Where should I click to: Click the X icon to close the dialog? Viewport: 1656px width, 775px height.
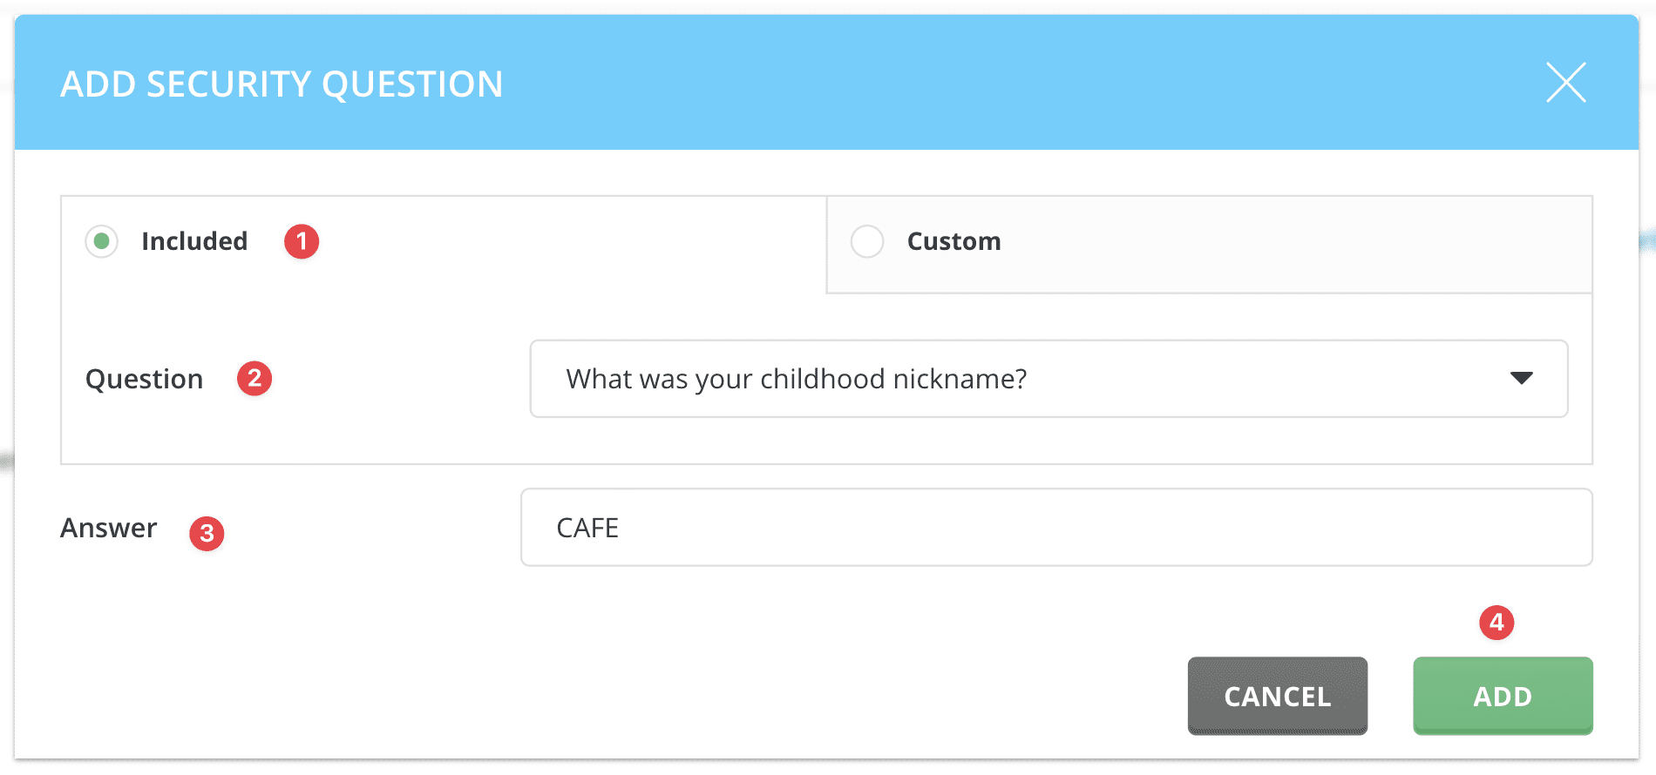[1566, 83]
